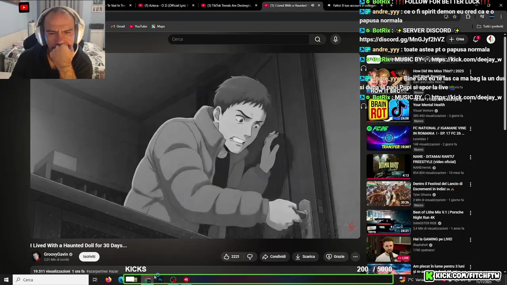This screenshot has height=285, width=507.
Task: Open the Brain Rot TikTok video thumbnail
Action: (389, 110)
